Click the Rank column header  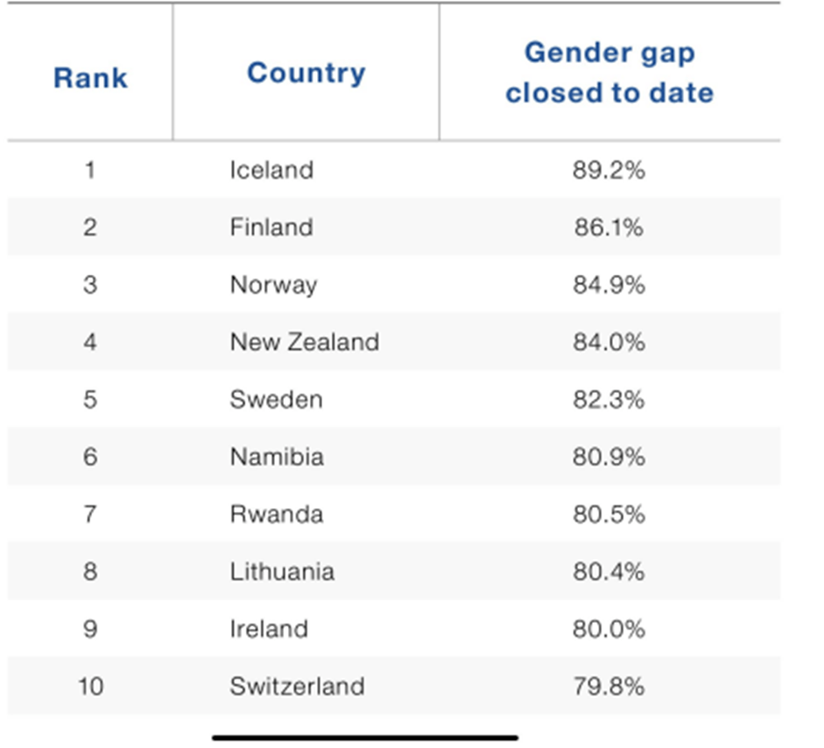90,78
